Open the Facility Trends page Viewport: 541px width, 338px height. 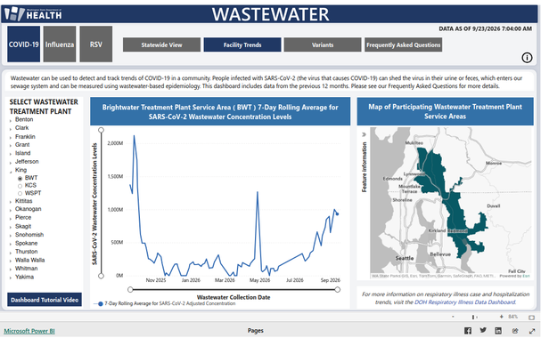(242, 44)
